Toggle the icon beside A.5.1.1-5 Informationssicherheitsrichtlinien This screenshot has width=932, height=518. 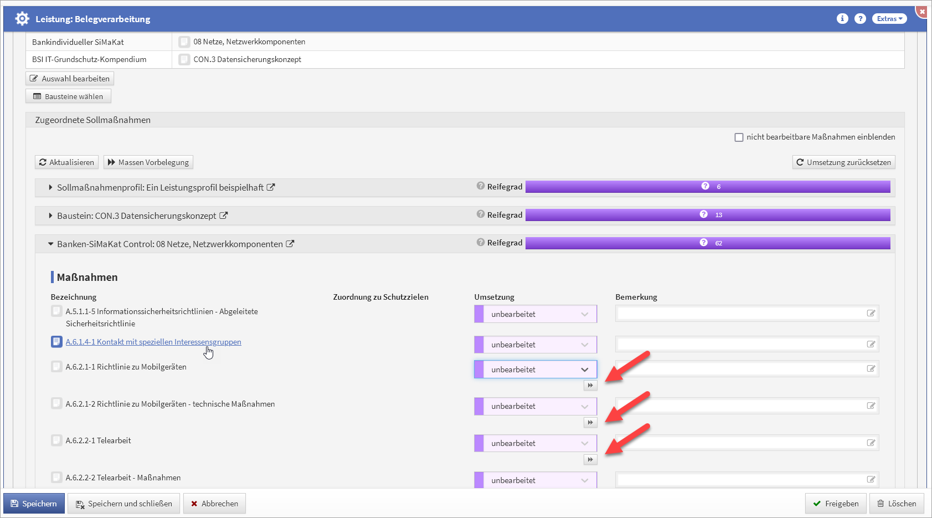[56, 311]
